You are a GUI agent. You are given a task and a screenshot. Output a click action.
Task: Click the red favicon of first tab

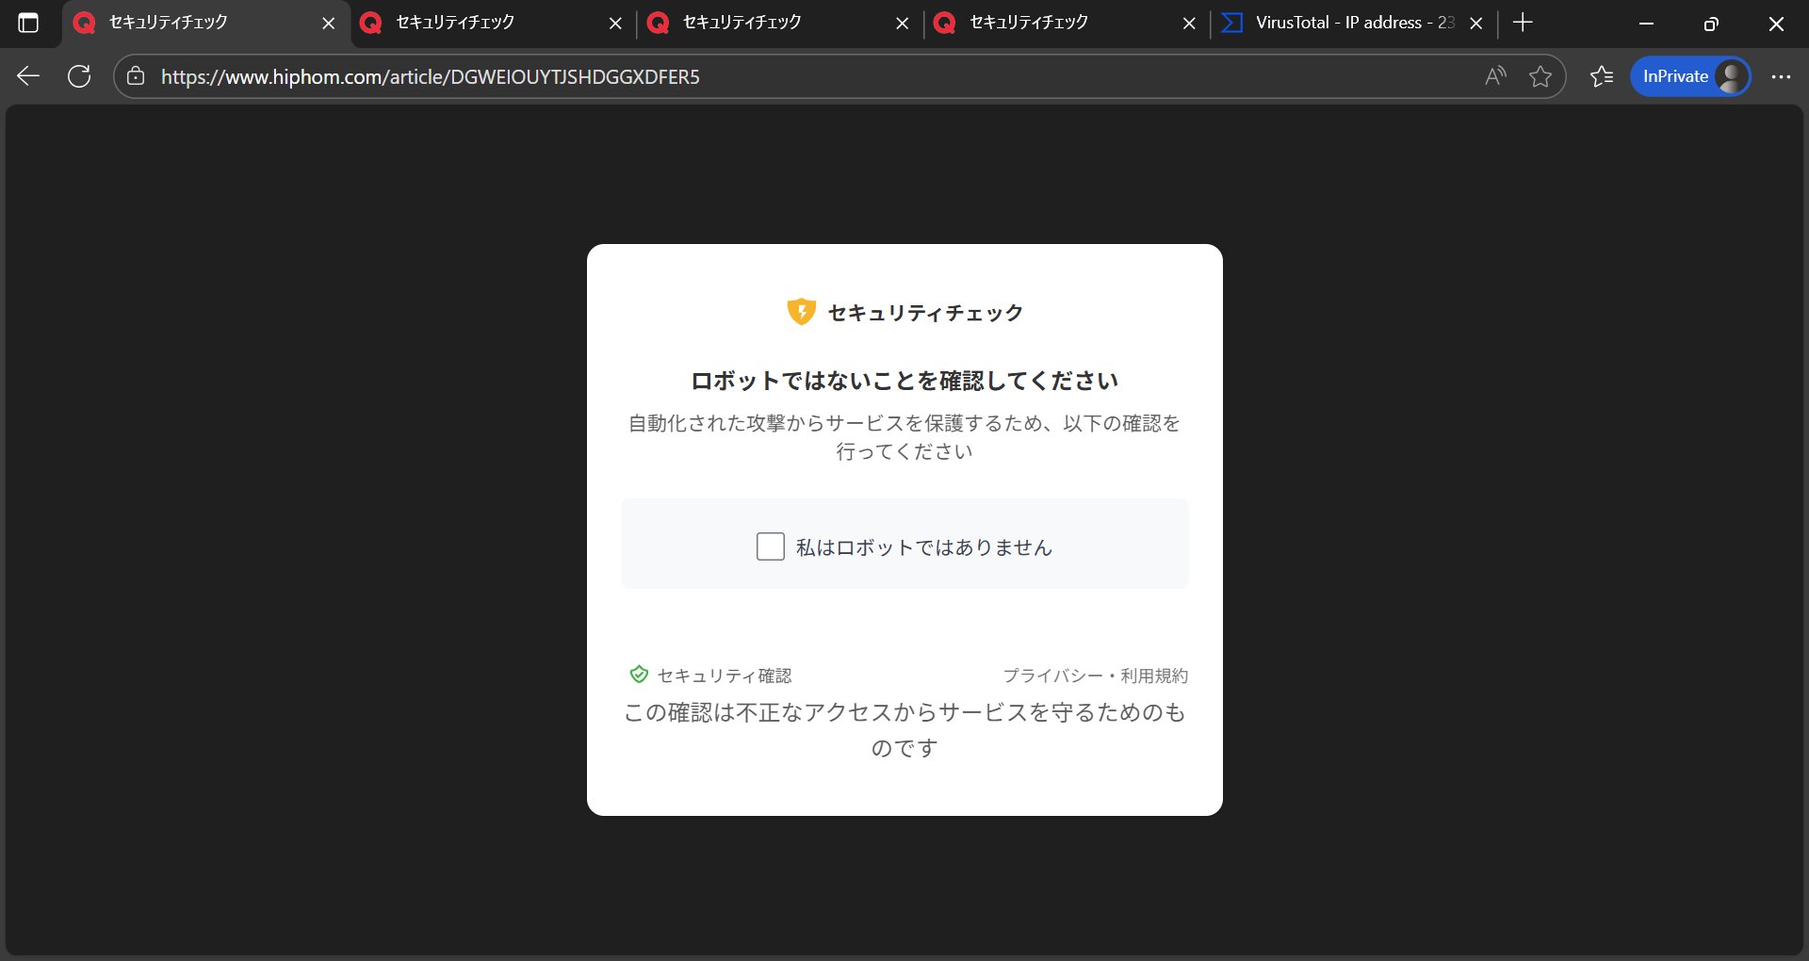(85, 23)
